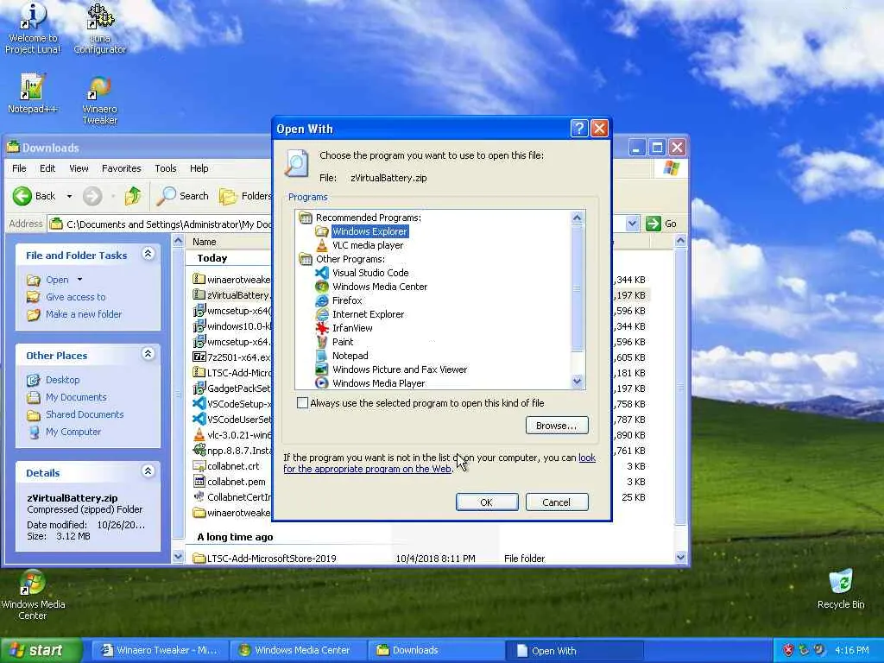Select Firefox in the Open With list
884x663 pixels.
(347, 300)
